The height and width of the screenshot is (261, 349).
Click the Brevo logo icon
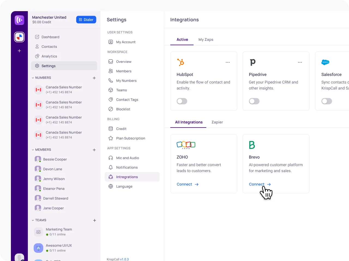252,145
